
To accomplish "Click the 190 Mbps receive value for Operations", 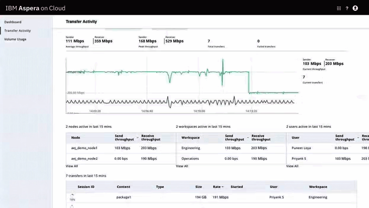I will click(259, 159).
